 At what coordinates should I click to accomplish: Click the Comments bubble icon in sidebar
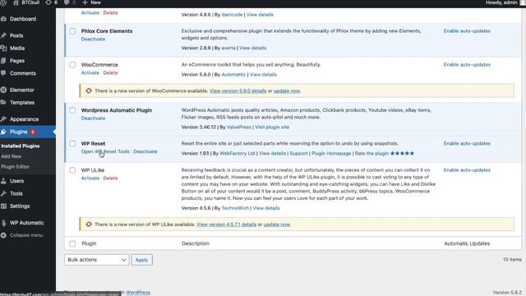[3, 73]
